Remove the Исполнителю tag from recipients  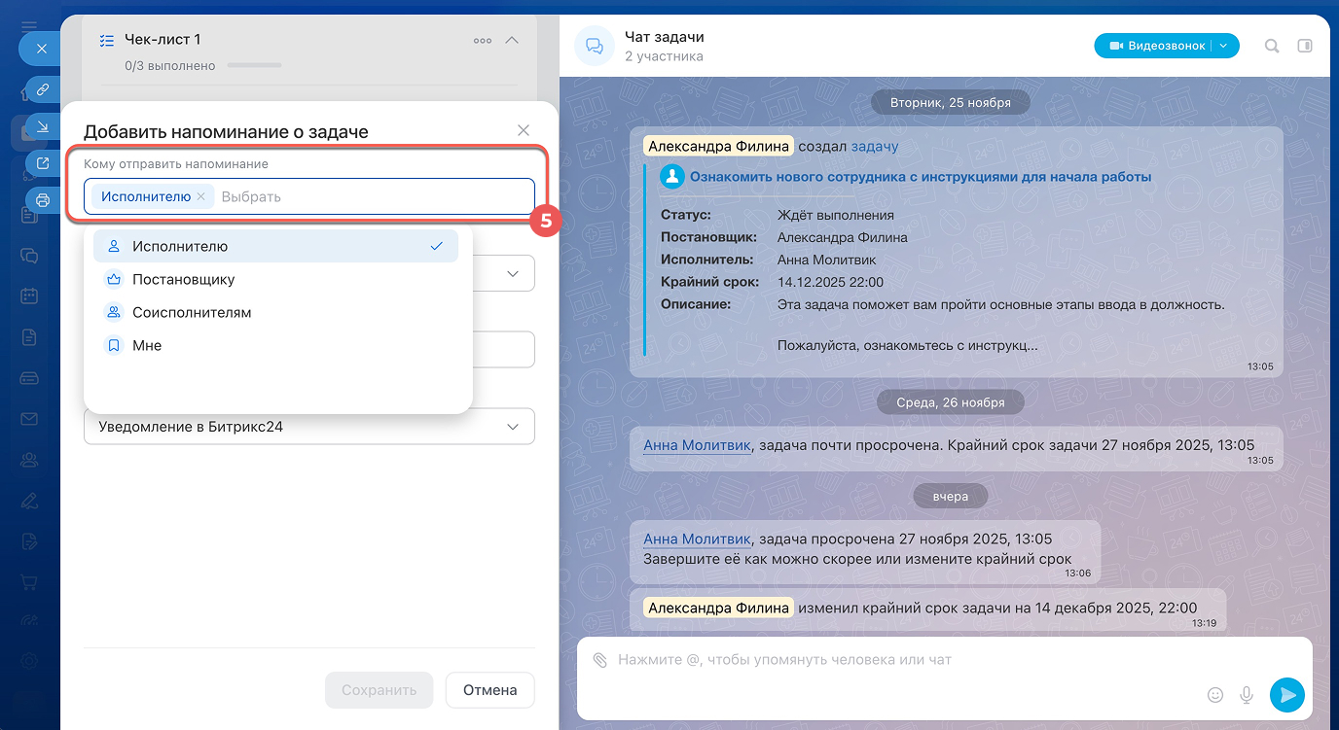[x=200, y=196]
